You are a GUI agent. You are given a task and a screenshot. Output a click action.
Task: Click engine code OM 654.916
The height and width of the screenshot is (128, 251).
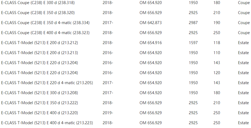click(x=151, y=43)
